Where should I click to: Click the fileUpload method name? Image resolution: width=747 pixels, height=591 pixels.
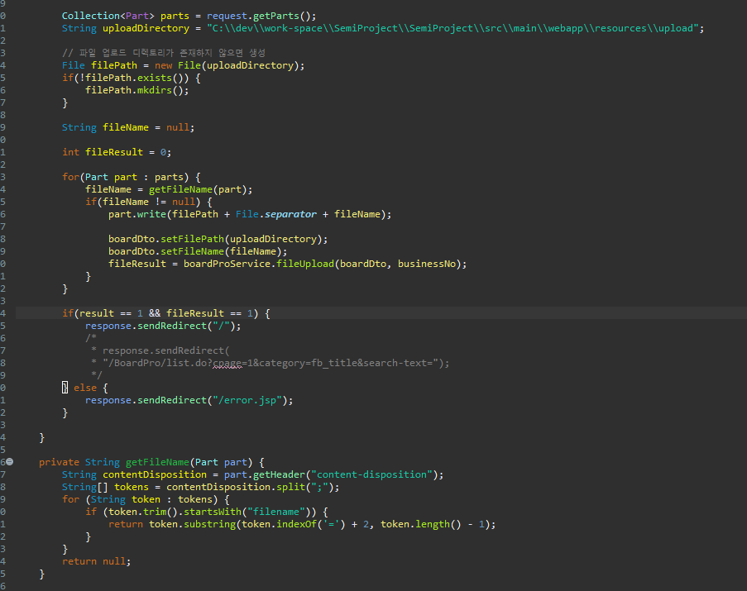[x=305, y=263]
